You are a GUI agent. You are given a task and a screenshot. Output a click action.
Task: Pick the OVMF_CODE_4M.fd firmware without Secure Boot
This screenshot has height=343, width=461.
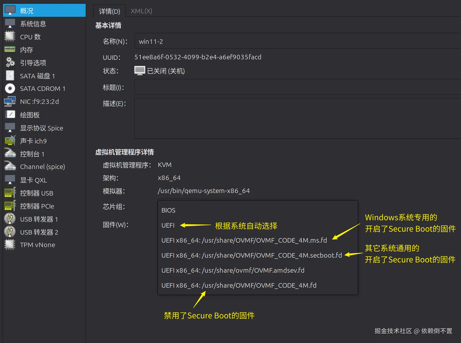[x=258, y=285]
